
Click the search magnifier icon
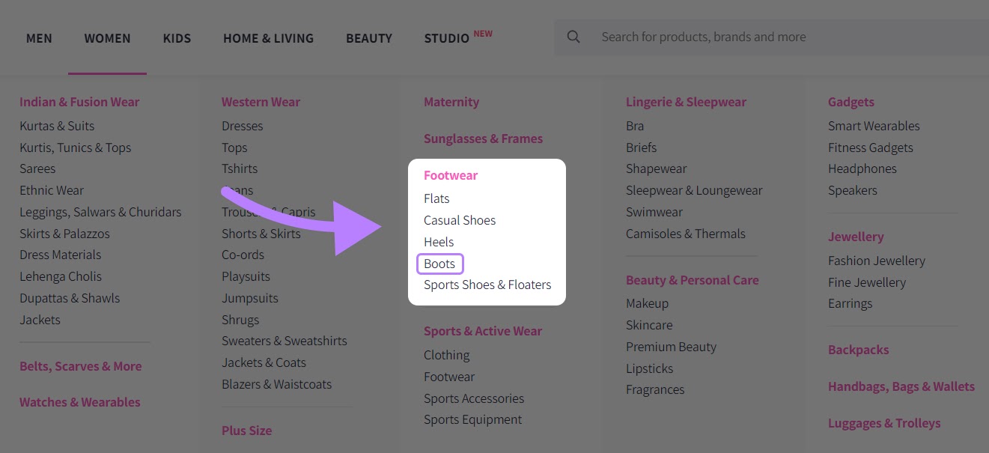coord(573,37)
